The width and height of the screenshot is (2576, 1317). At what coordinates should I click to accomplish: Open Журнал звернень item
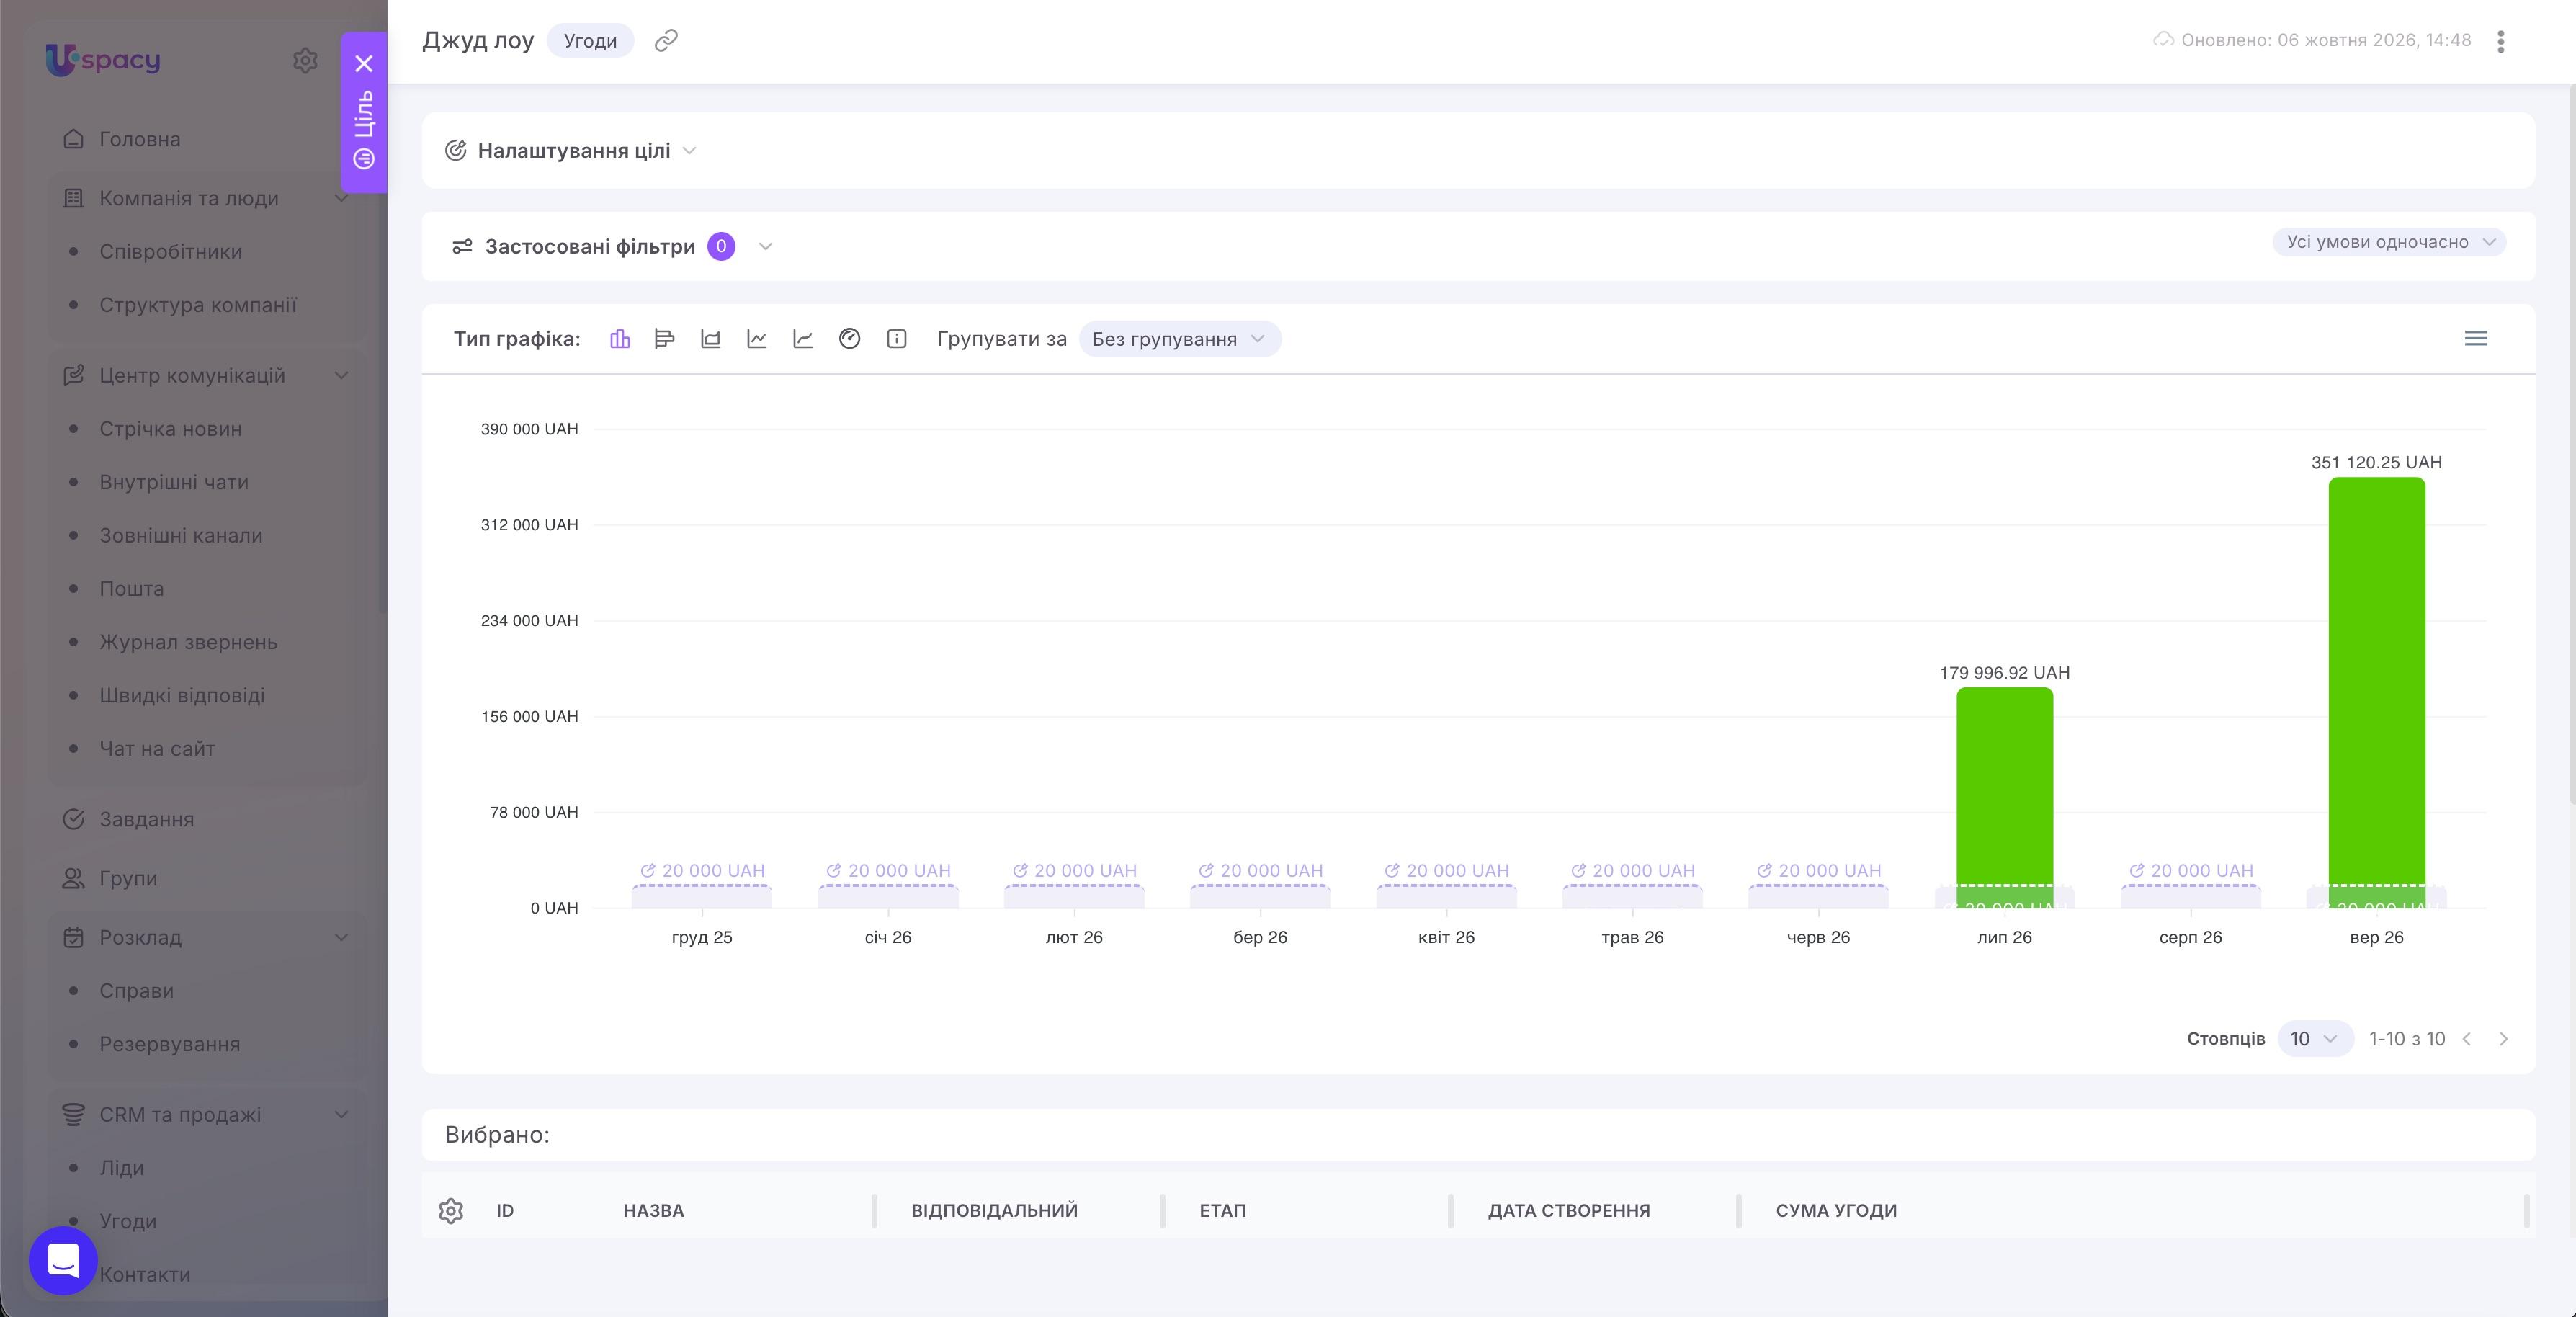[188, 642]
